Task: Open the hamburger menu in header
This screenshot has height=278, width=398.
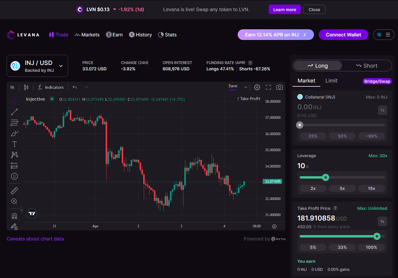Action: pyautogui.click(x=388, y=35)
